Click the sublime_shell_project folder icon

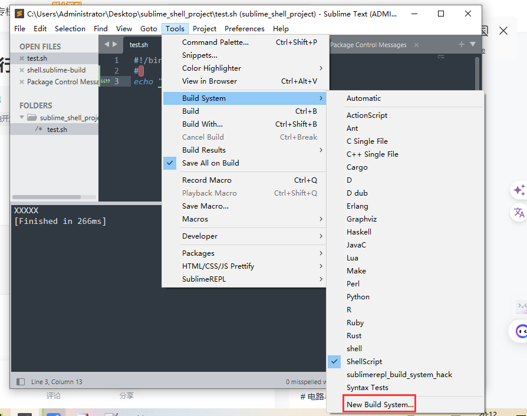click(32, 117)
